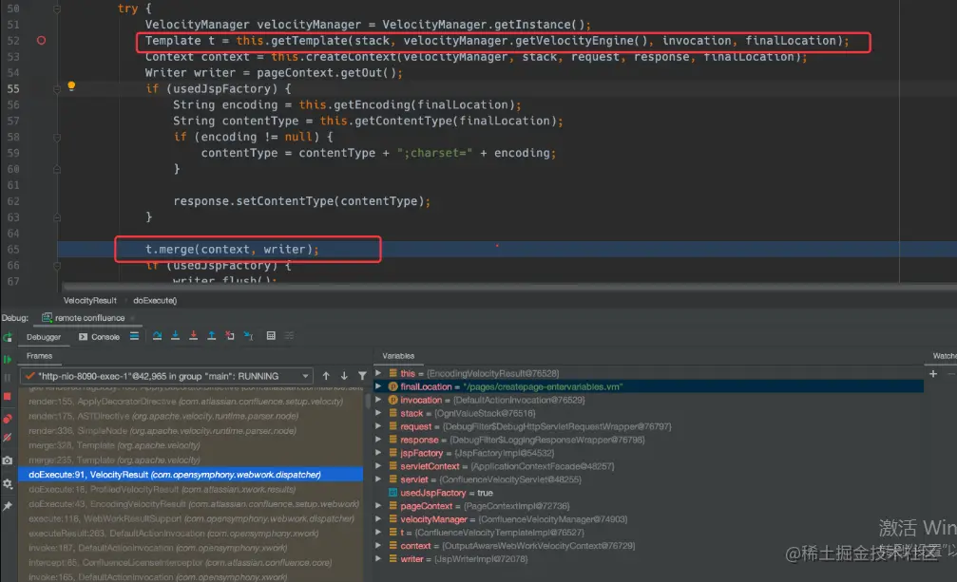957x582 pixels.
Task: Open debugger Settings gear icon
Action: [x=8, y=483]
